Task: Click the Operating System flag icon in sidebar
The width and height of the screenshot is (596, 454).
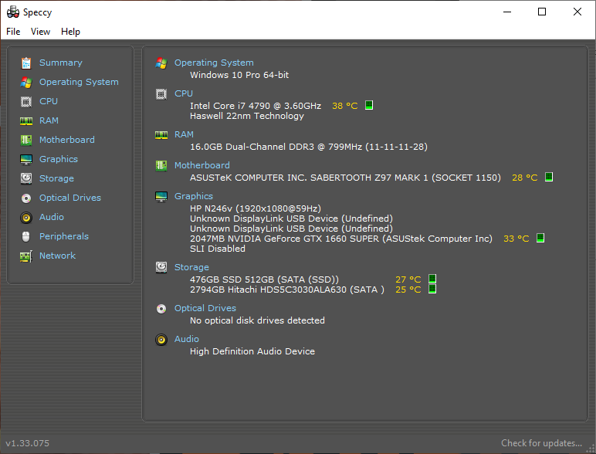Action: coord(25,82)
